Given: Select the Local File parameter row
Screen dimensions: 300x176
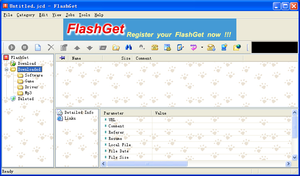Looking at the screenshot, I should (196, 145).
